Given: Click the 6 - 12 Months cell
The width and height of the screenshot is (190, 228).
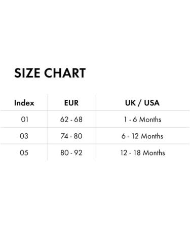Looking at the screenshot, I should point(142,136).
